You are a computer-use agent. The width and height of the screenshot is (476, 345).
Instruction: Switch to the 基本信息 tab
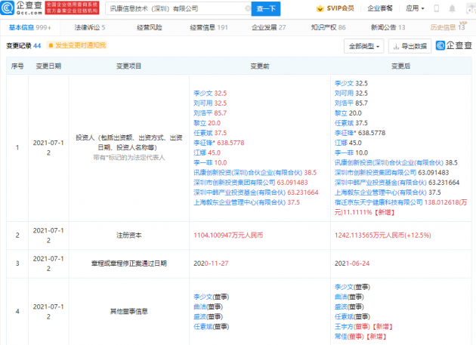pyautogui.click(x=29, y=28)
